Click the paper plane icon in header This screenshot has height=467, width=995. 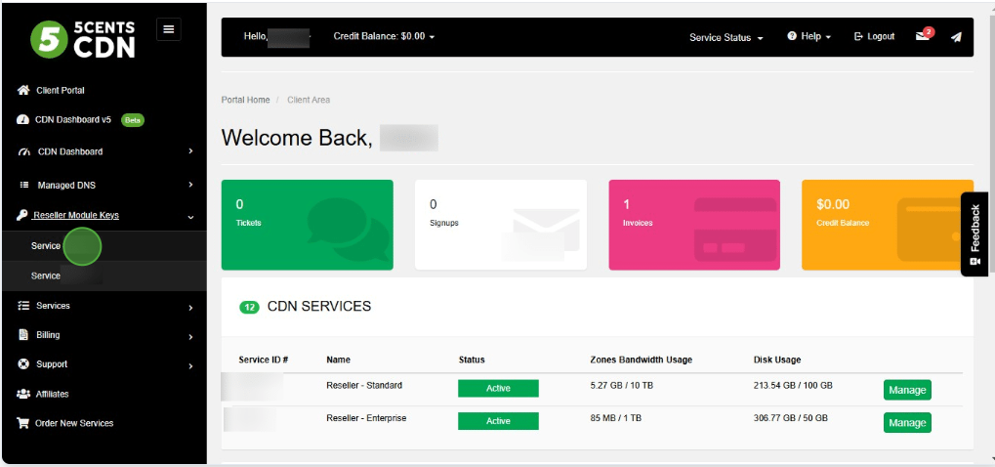click(x=956, y=37)
